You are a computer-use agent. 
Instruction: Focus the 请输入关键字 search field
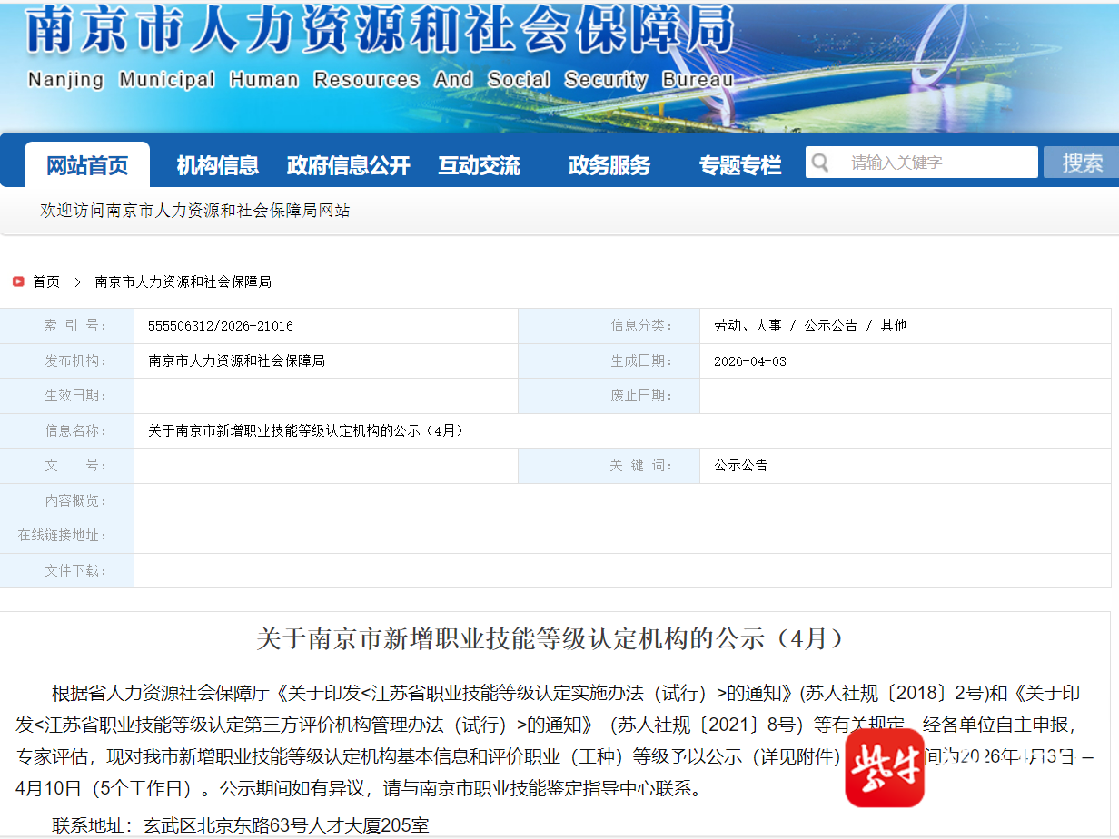pyautogui.click(x=936, y=163)
